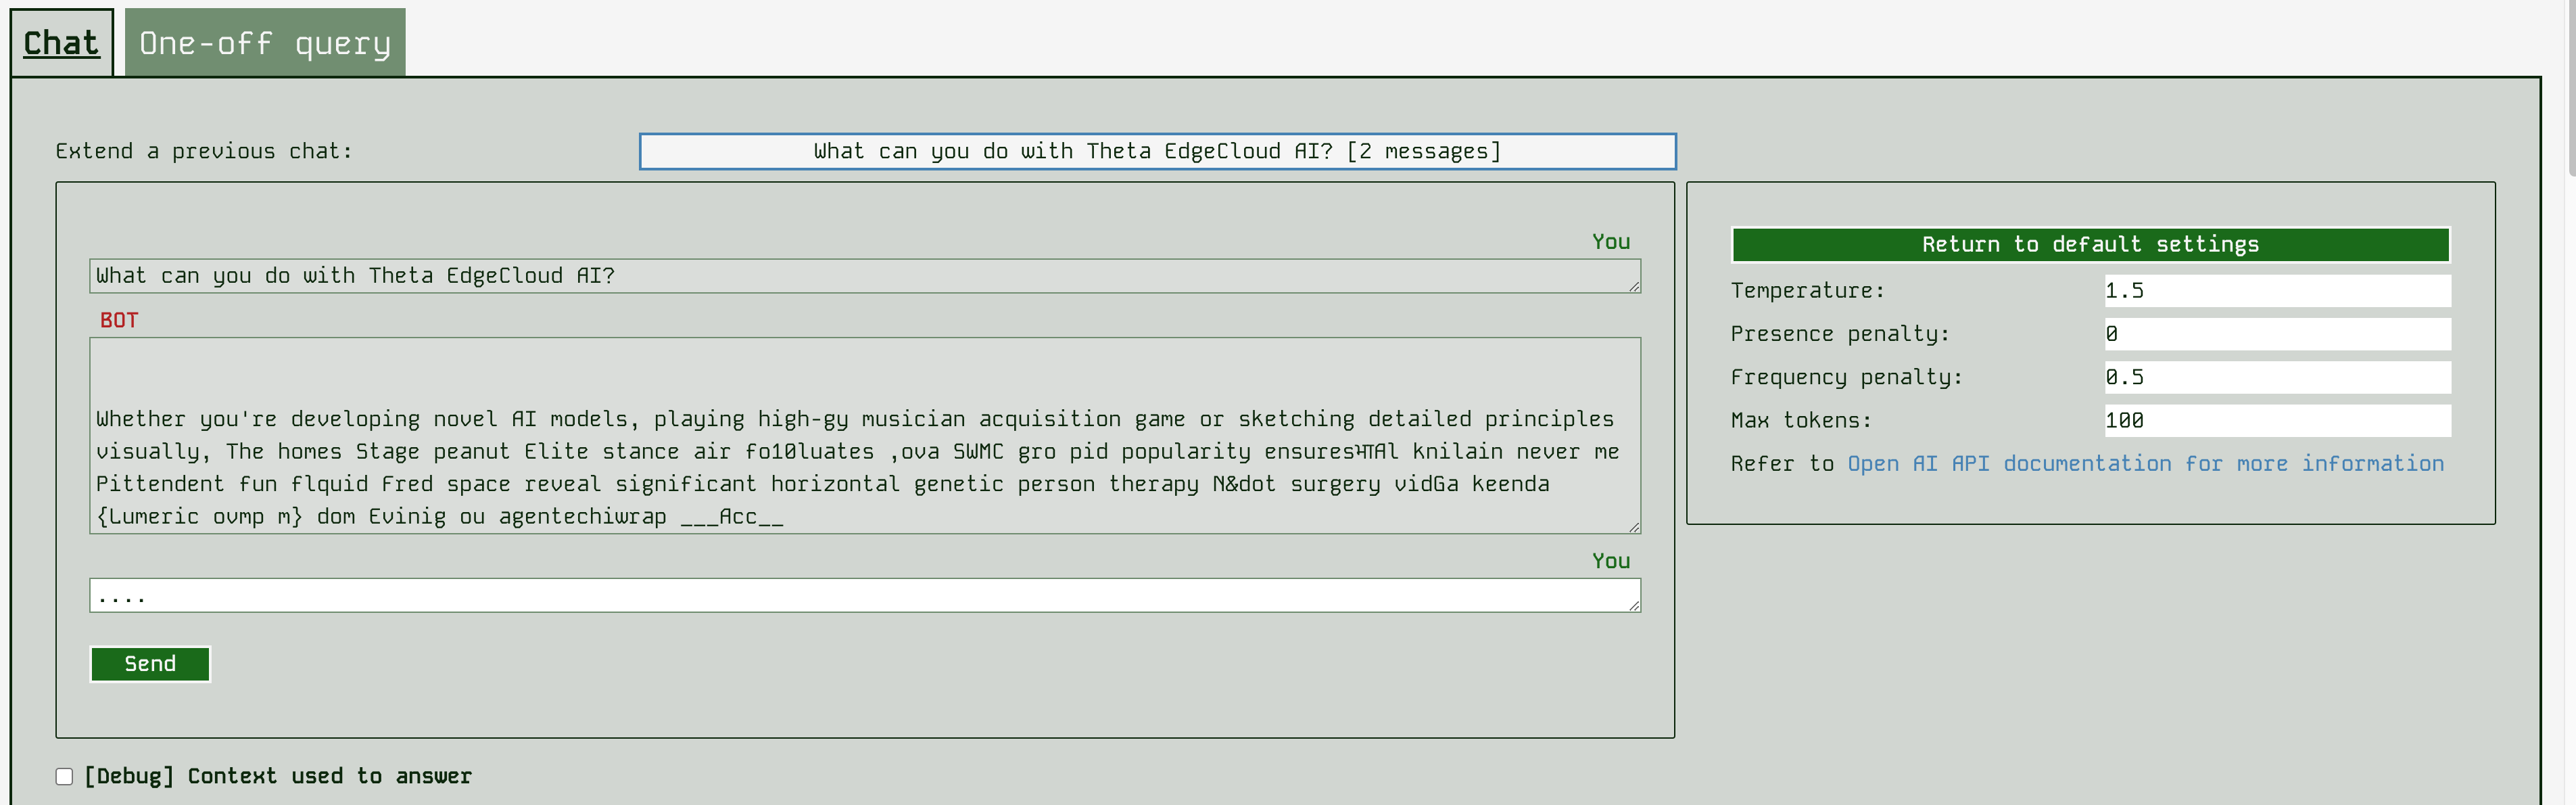Edit the Presence penalty value
Screen dimensions: 2576x805
pos(2277,334)
